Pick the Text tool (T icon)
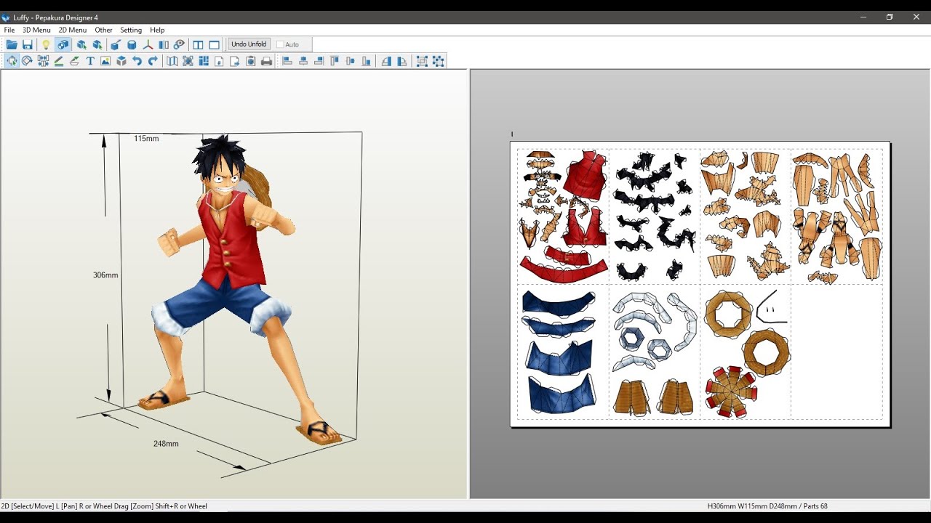Image resolution: width=931 pixels, height=523 pixels. tap(90, 61)
